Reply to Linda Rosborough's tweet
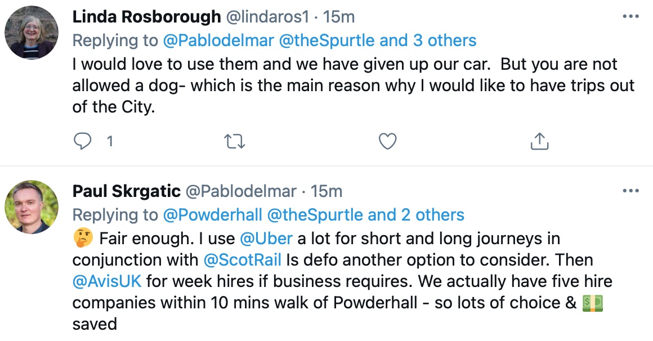This screenshot has width=653, height=341. tap(82, 141)
